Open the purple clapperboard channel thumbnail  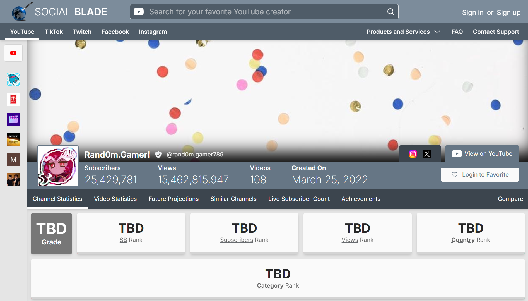point(13,119)
